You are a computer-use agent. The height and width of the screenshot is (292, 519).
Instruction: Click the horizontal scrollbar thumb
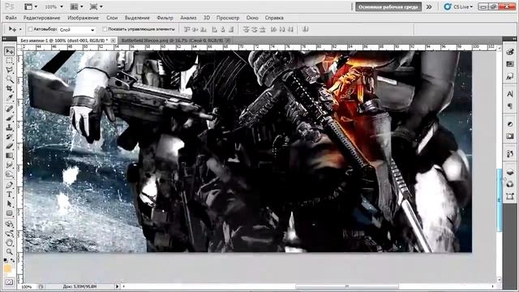coord(347,286)
